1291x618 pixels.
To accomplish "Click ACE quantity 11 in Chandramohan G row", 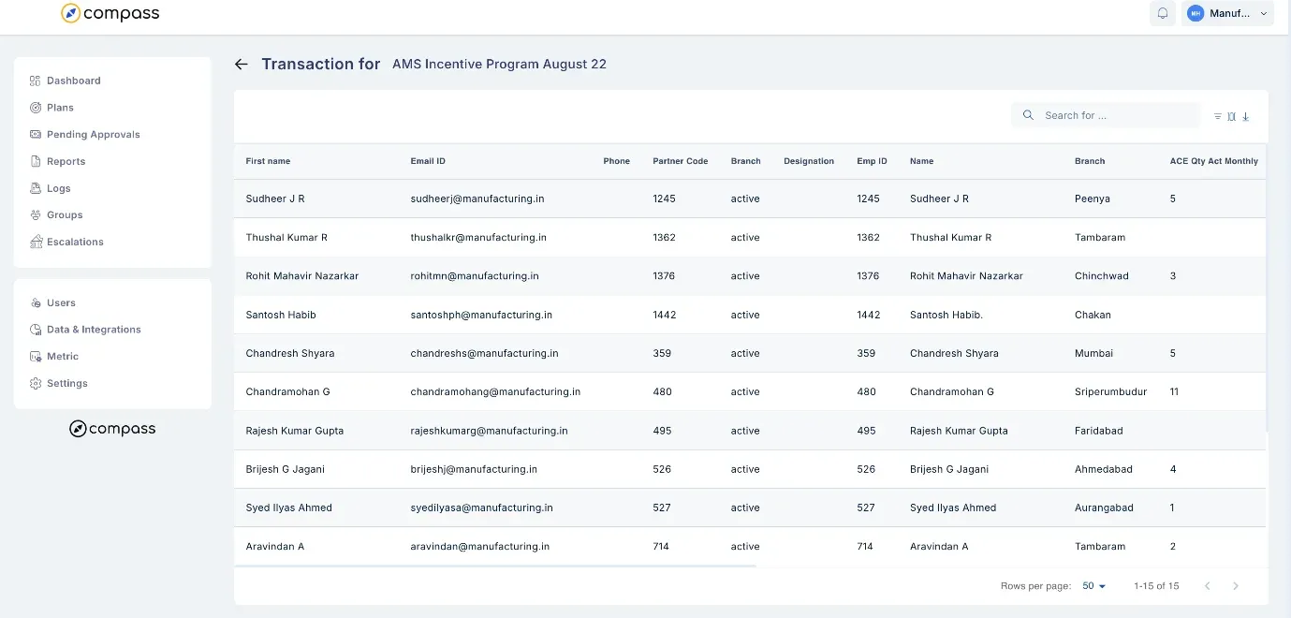I will pos(1174,392).
